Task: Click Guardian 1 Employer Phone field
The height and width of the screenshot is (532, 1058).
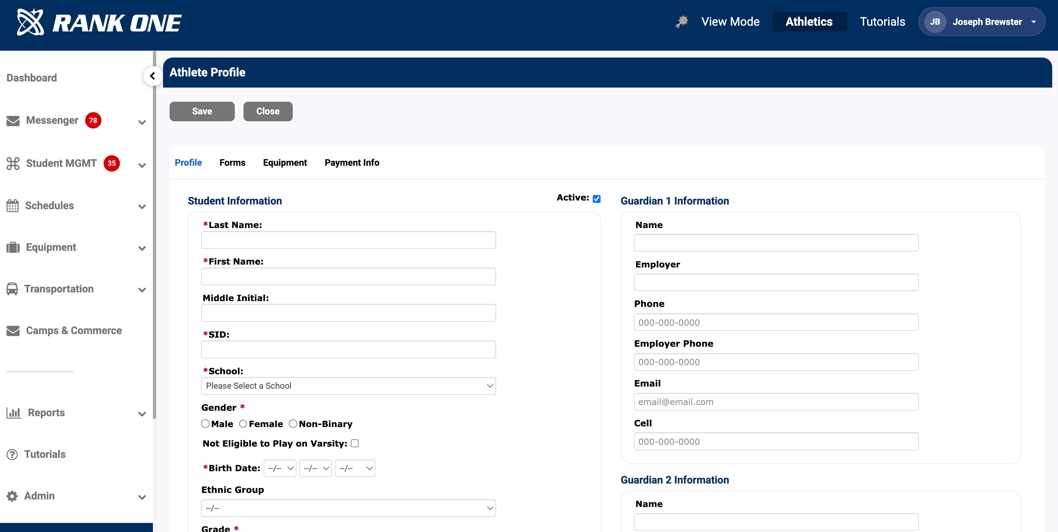Action: 776,362
